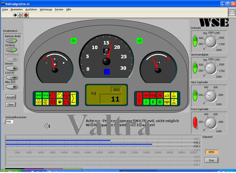Click the temperature symbol below Drehzahlkonstante

47,126
